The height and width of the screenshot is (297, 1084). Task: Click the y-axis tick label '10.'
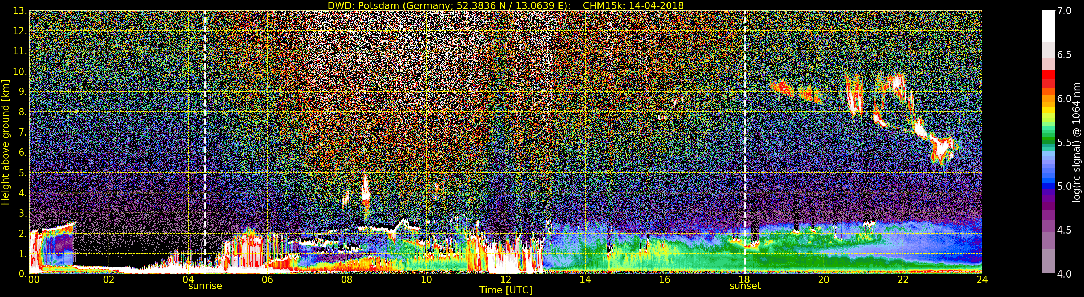point(20,71)
